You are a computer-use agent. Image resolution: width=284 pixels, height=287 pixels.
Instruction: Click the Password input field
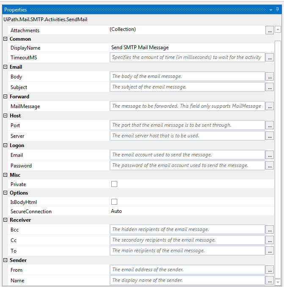point(187,165)
